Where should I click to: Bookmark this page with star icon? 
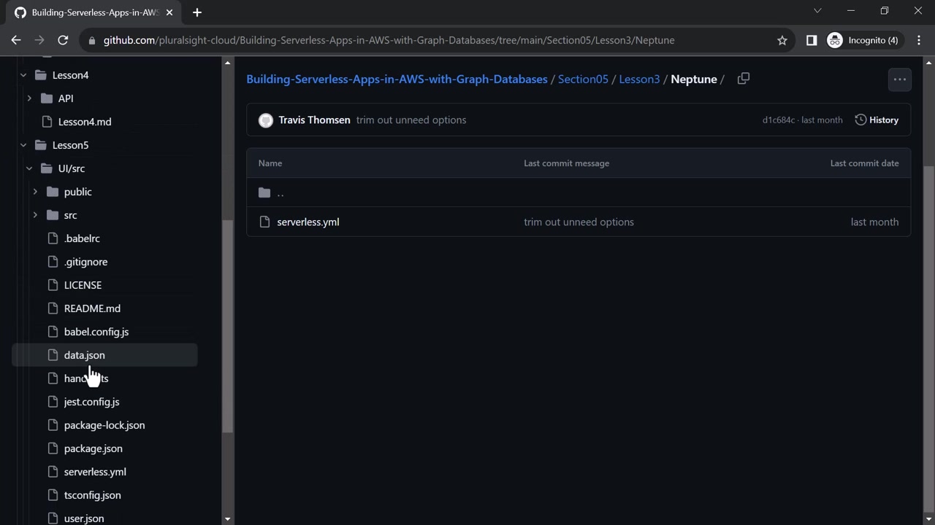click(x=782, y=40)
